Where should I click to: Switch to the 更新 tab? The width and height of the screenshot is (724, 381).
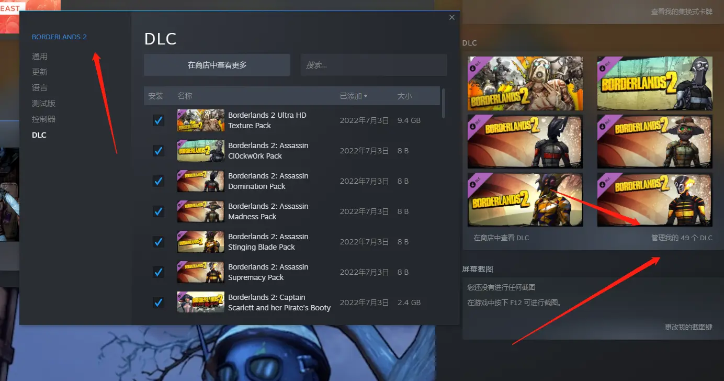40,72
